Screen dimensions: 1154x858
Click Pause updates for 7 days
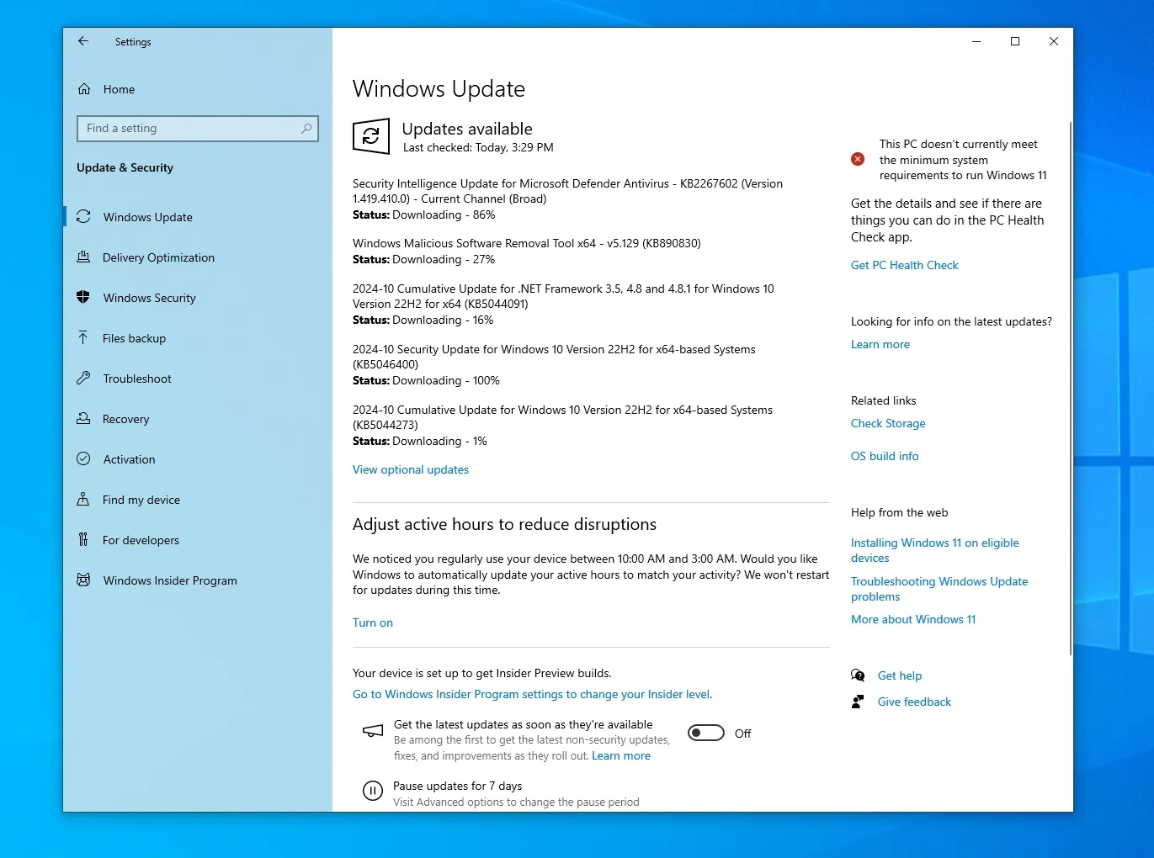[x=457, y=786]
